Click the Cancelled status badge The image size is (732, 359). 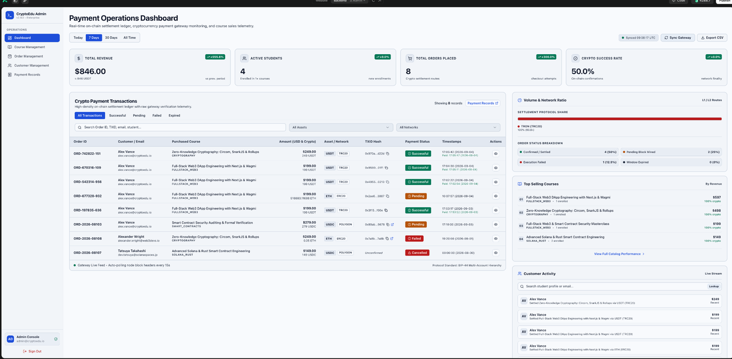click(417, 253)
